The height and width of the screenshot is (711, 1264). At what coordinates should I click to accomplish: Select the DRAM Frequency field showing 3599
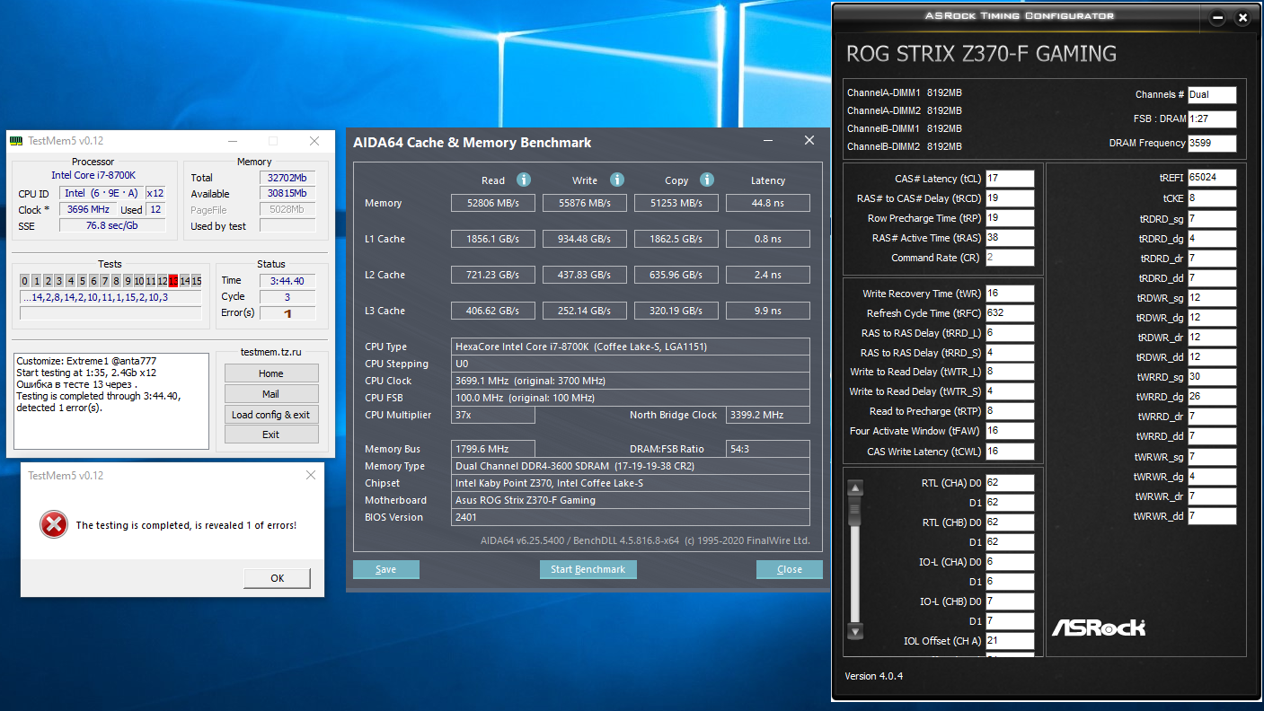(1212, 143)
